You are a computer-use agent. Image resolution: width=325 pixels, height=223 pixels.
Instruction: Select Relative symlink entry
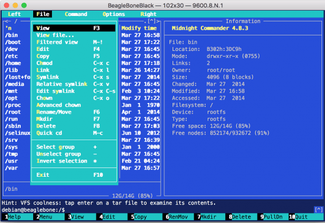pyautogui.click(x=74, y=84)
